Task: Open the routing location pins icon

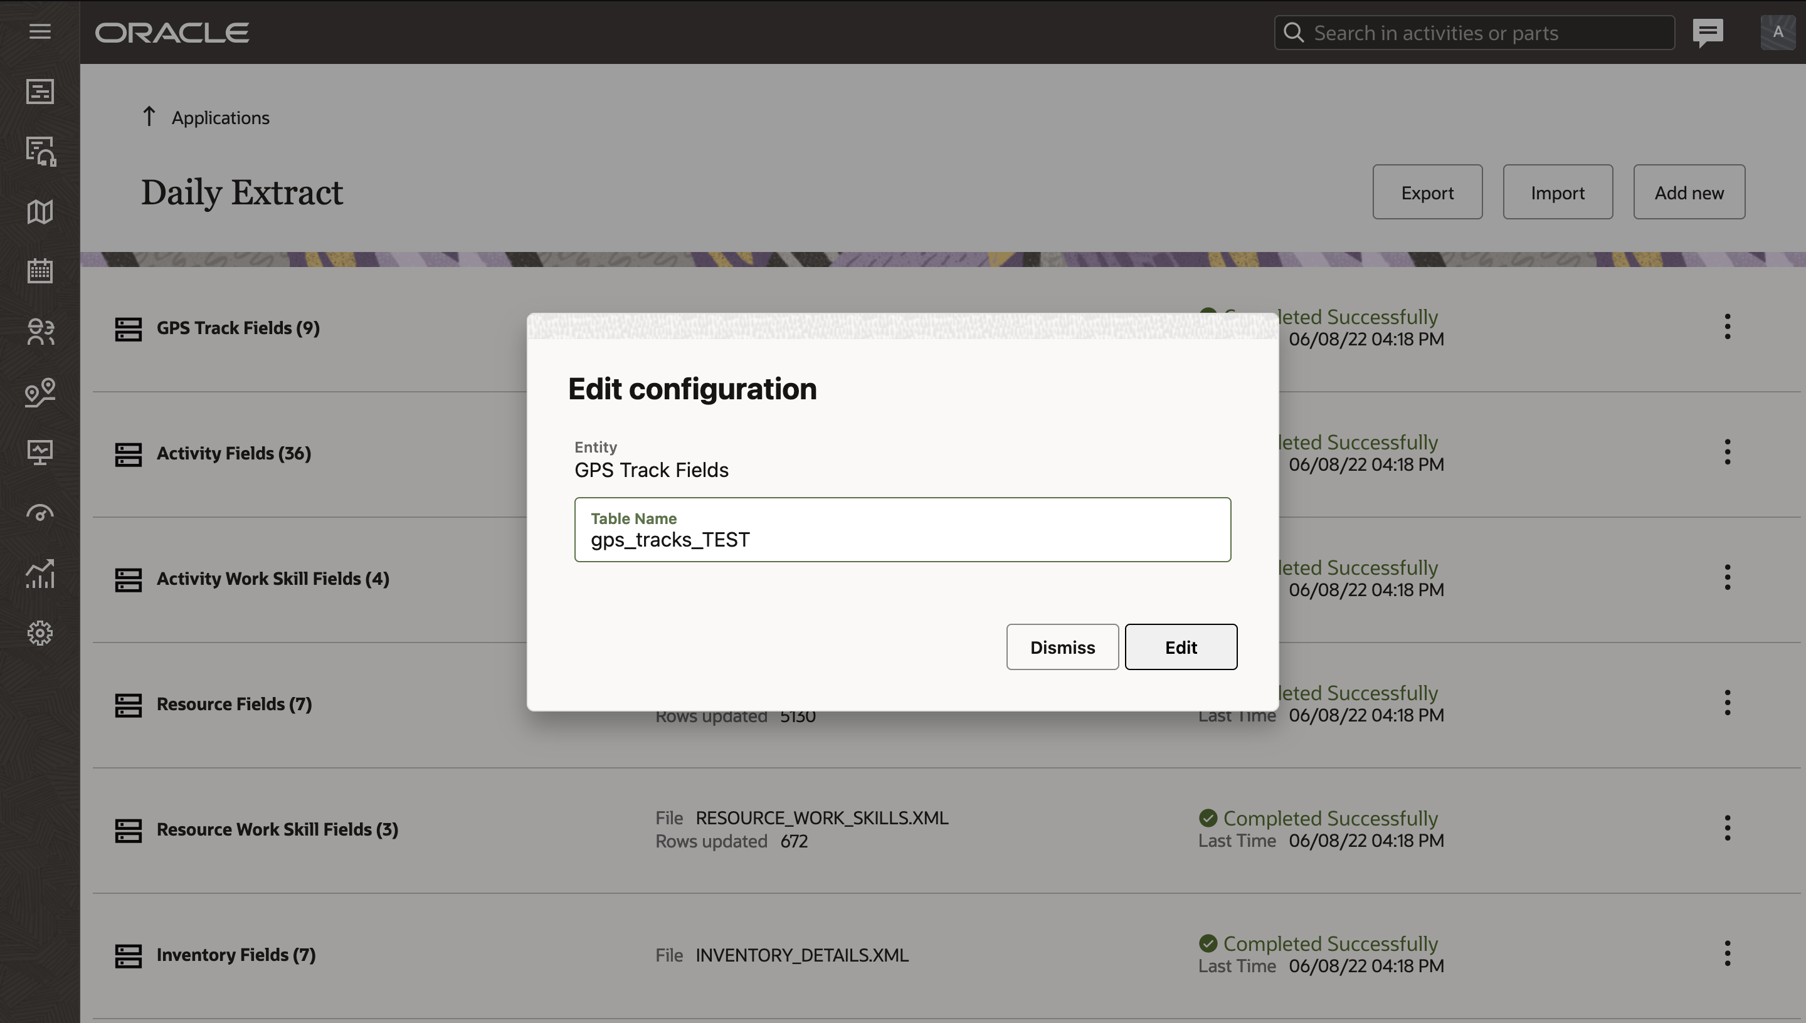Action: 40,392
